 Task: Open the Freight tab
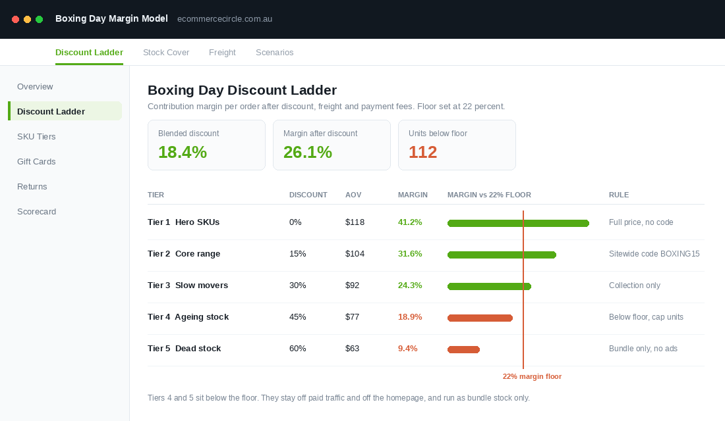click(x=222, y=52)
